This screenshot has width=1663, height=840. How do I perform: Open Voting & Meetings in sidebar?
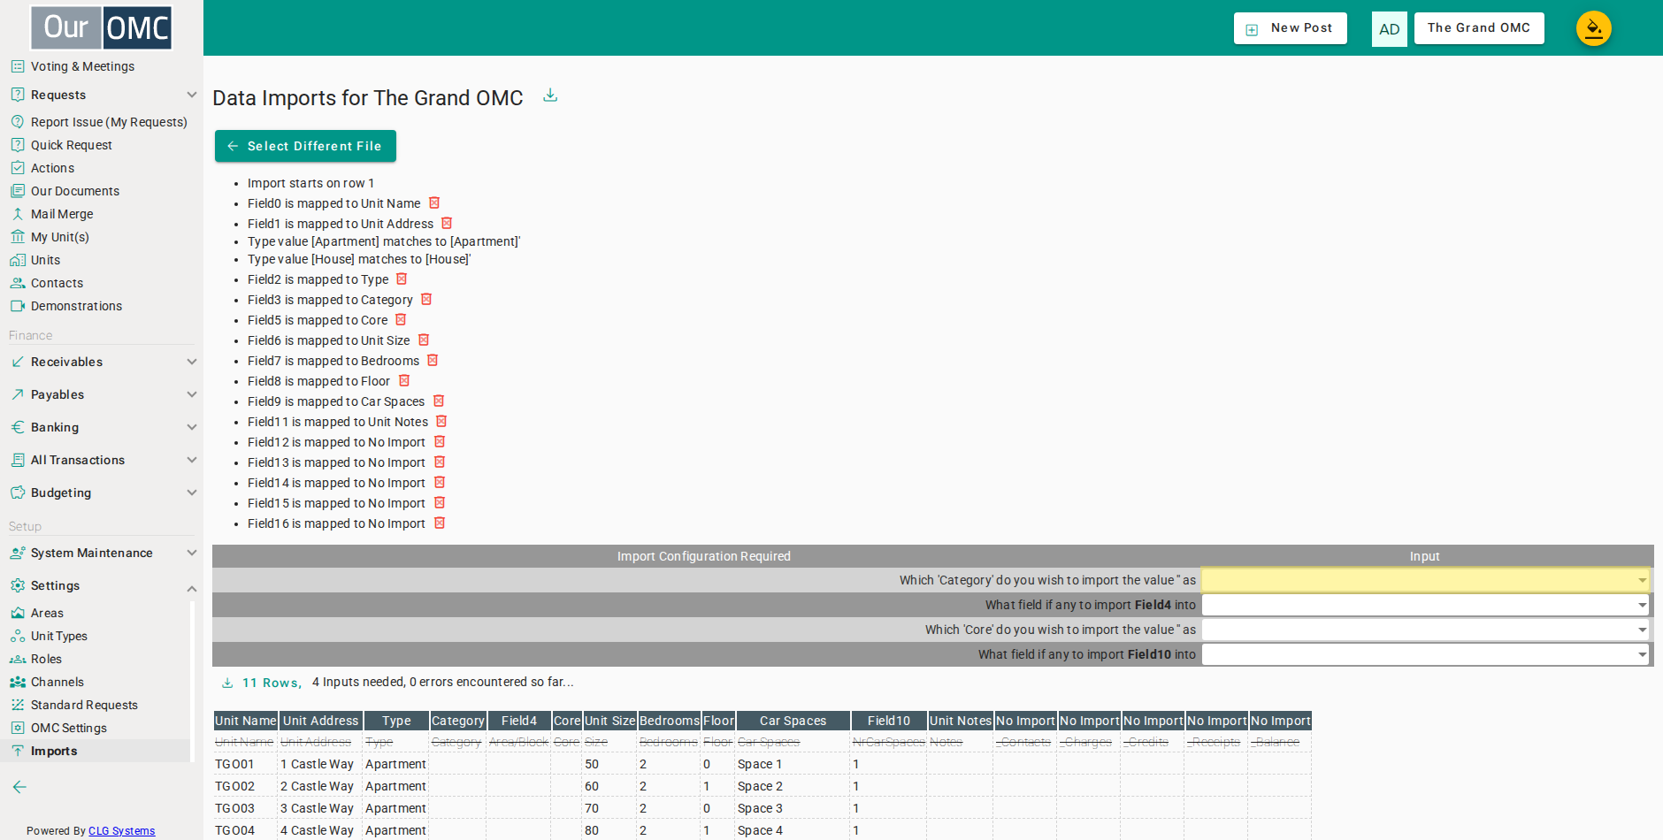(82, 66)
